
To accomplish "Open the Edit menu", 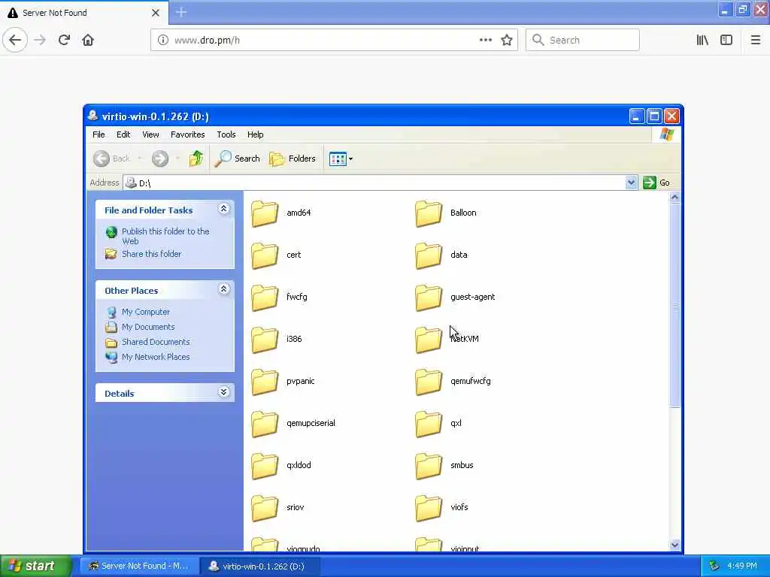I will 123,134.
